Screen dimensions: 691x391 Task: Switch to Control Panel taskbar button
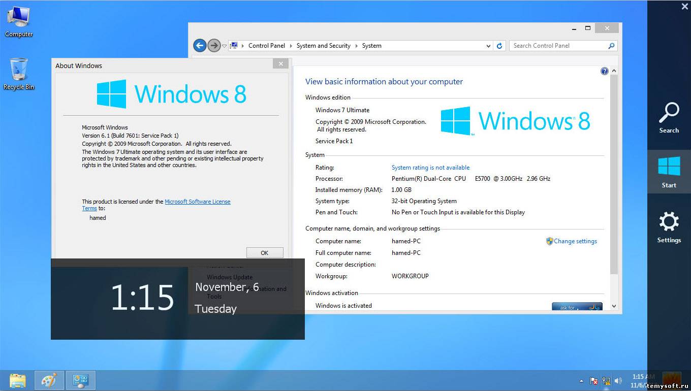pos(81,380)
